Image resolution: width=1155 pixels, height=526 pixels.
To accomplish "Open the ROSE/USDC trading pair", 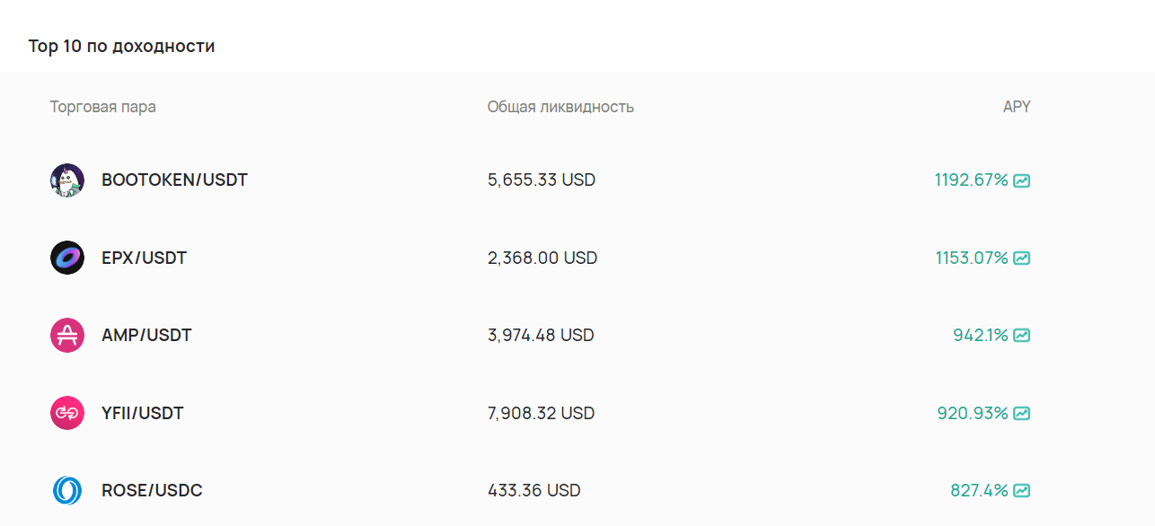I will click(152, 491).
